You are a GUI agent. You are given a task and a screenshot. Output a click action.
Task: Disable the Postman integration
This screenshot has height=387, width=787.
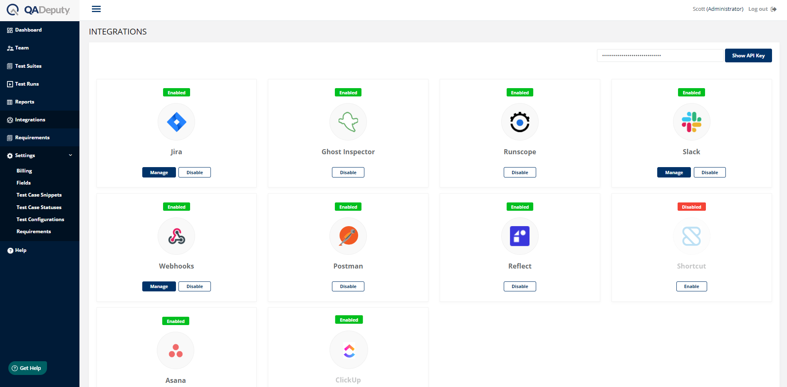click(348, 286)
